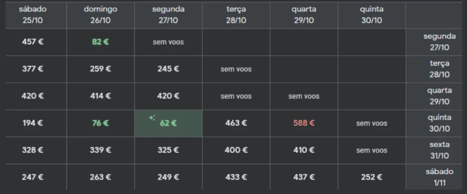Click the sparkle icon beside 62 €

tap(152, 118)
